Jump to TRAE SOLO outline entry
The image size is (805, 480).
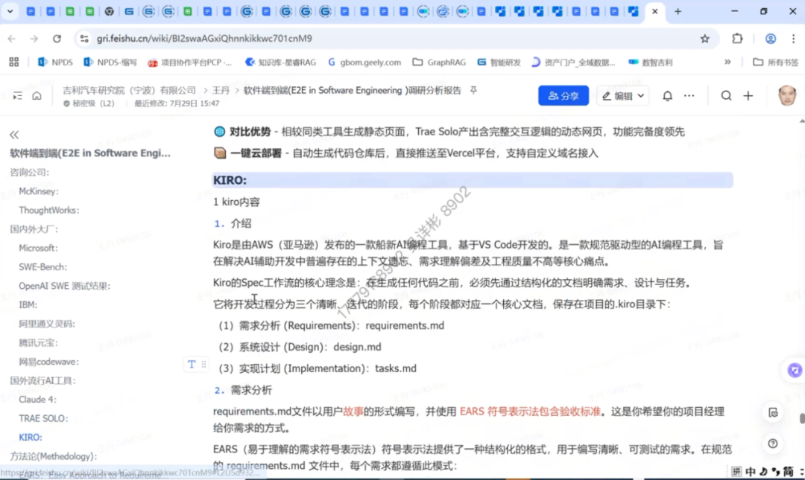tap(43, 418)
